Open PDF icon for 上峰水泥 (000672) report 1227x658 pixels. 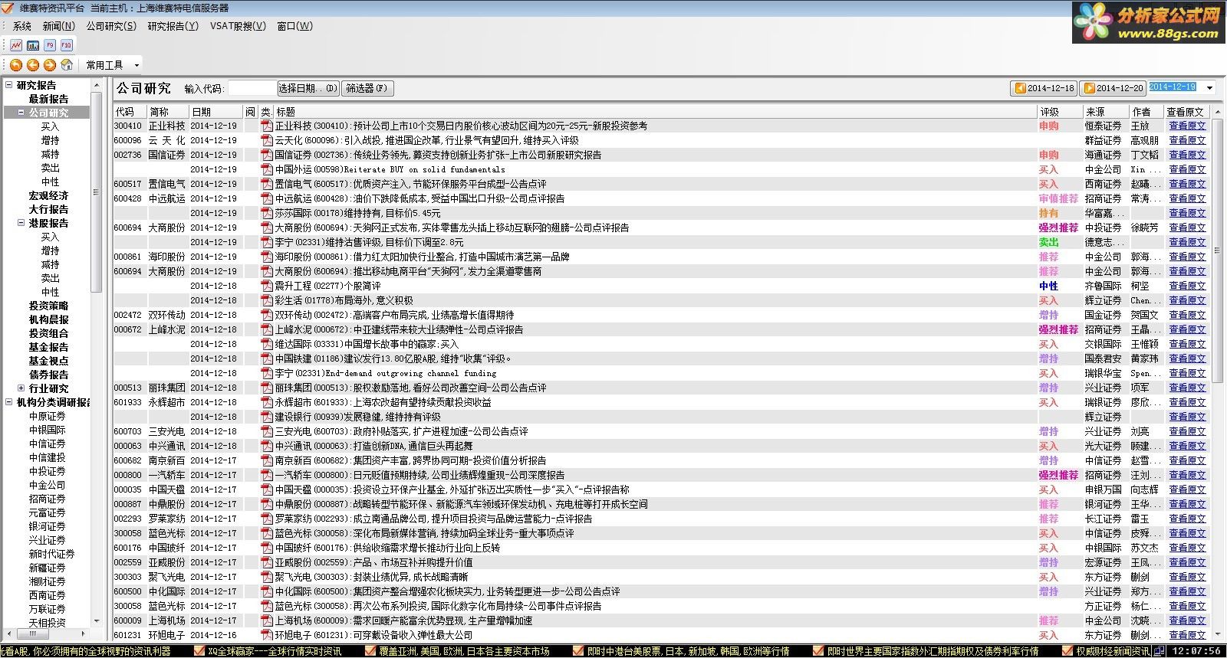(x=267, y=329)
